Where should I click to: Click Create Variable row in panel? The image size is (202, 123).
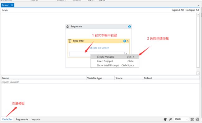pos(100,82)
